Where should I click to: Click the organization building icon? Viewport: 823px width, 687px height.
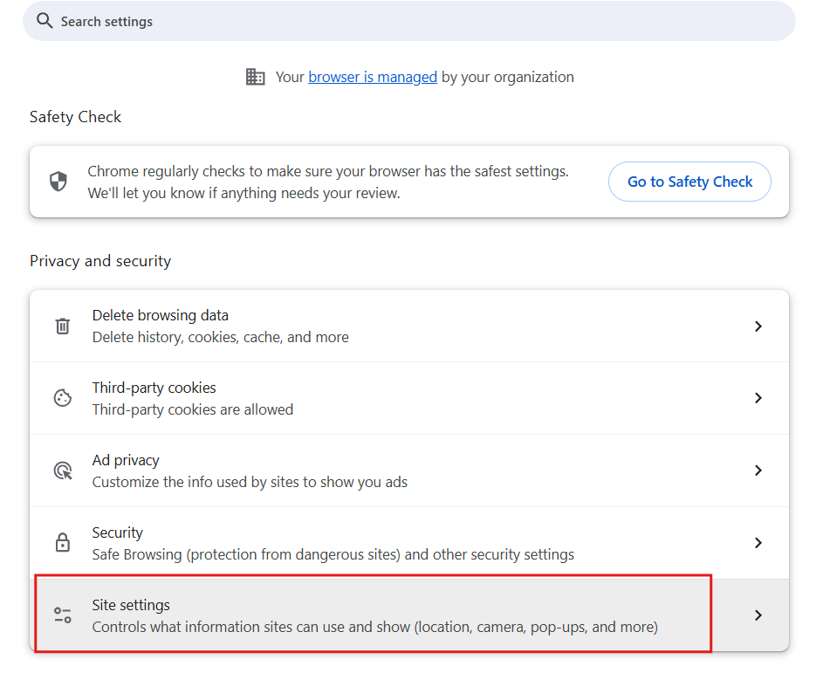pyautogui.click(x=256, y=77)
